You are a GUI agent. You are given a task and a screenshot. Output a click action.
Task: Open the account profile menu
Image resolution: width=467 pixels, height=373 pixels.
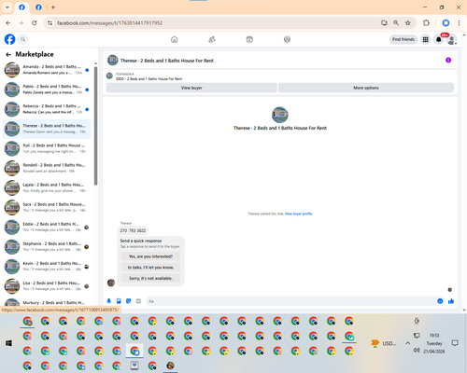(452, 39)
